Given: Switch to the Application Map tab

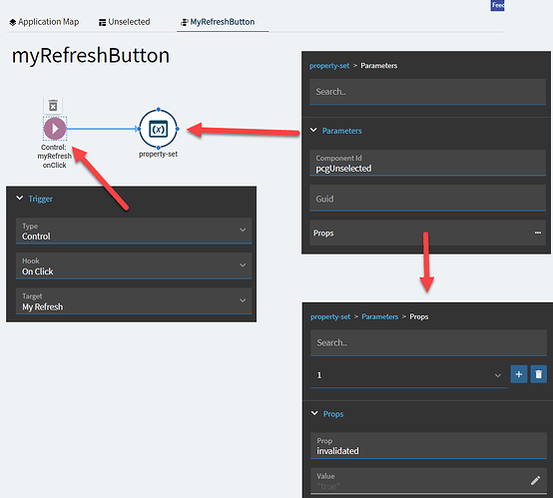Looking at the screenshot, I should tap(44, 22).
